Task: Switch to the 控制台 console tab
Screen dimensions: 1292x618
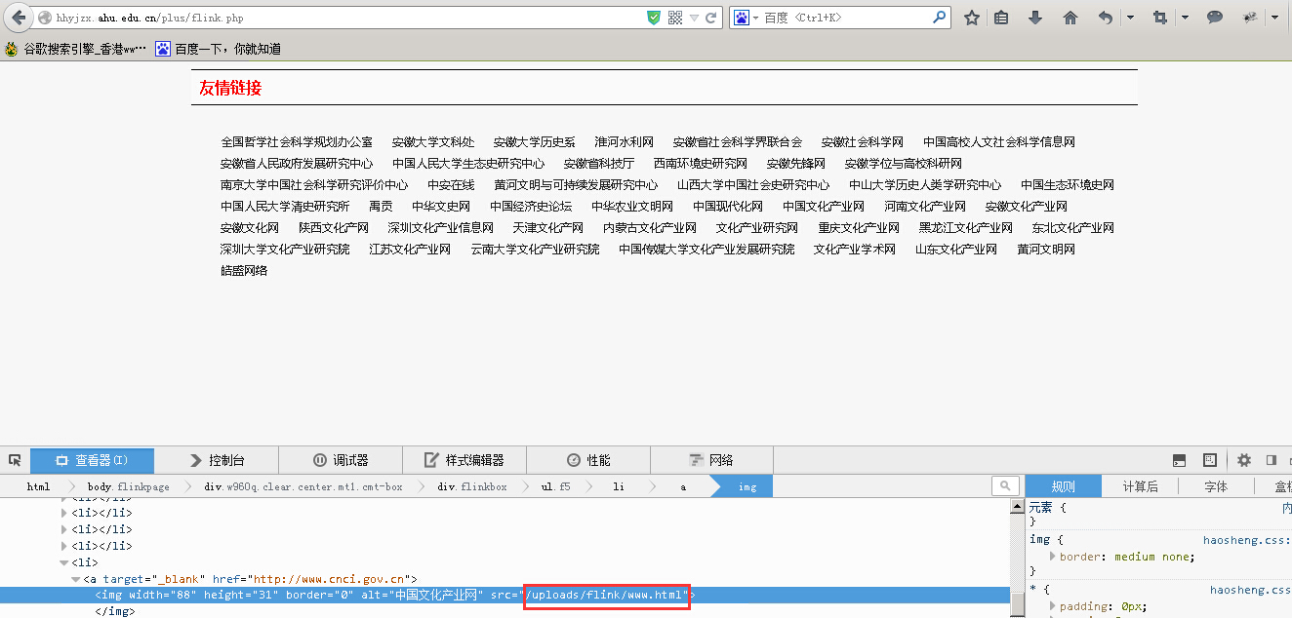Action: click(217, 460)
